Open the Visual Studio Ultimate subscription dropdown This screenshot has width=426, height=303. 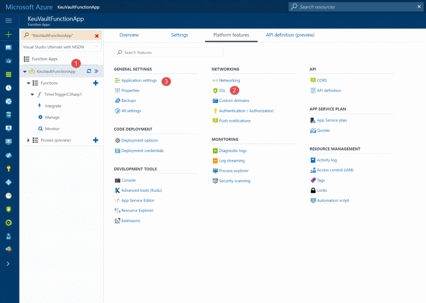pyautogui.click(x=62, y=47)
